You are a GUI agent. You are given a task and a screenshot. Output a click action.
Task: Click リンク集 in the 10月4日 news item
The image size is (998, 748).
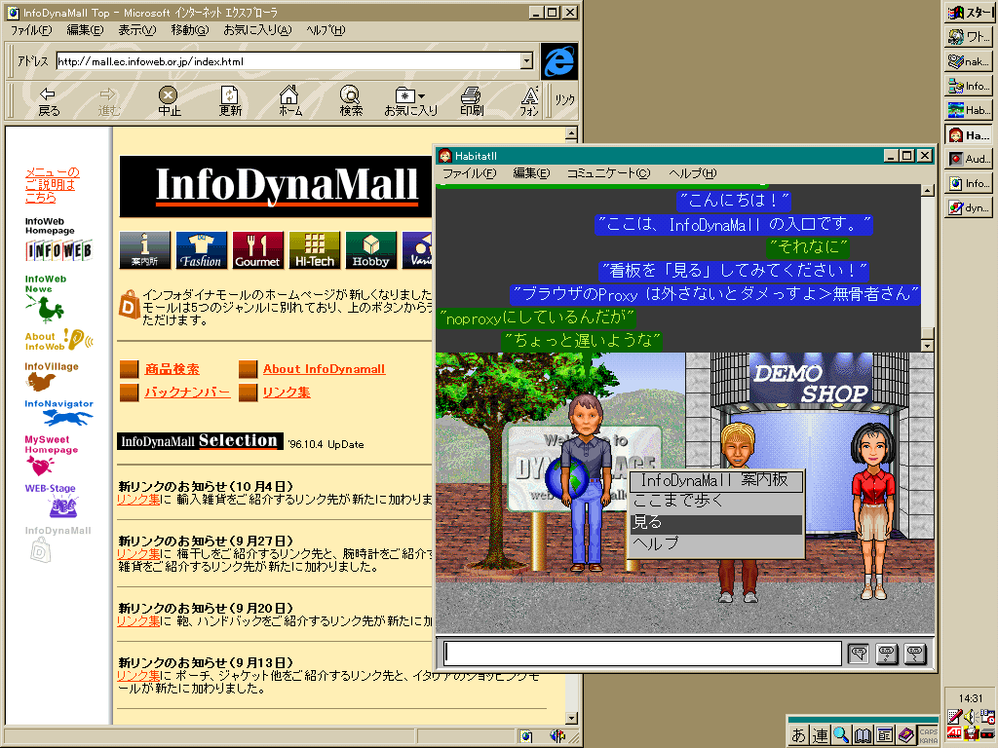(x=138, y=500)
